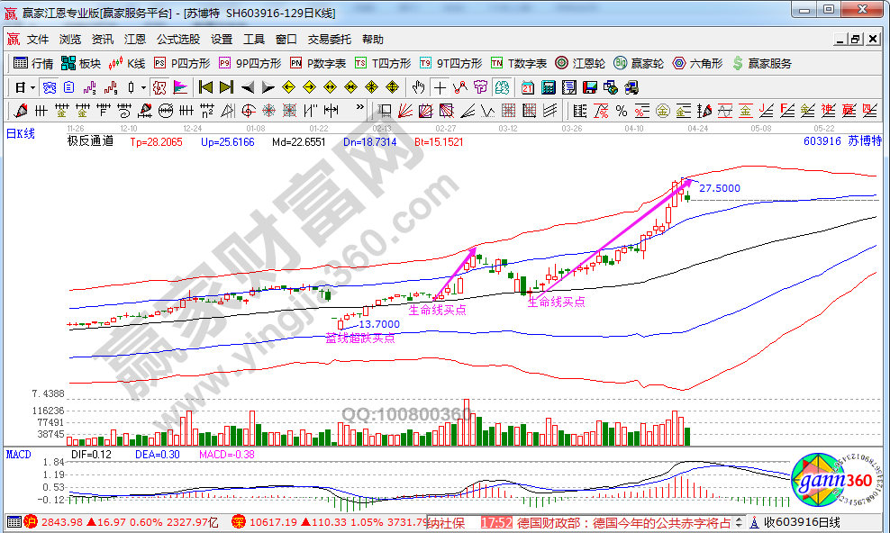
Task: Toggle the crosshair cursor tool
Action: point(440,88)
